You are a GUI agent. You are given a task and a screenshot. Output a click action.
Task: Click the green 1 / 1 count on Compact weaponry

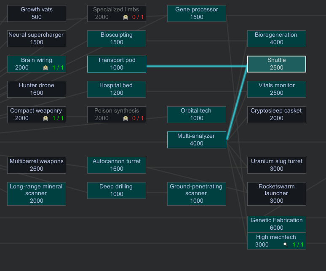click(x=58, y=118)
